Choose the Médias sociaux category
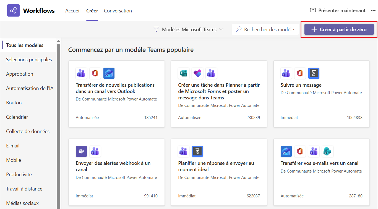 click(22, 203)
